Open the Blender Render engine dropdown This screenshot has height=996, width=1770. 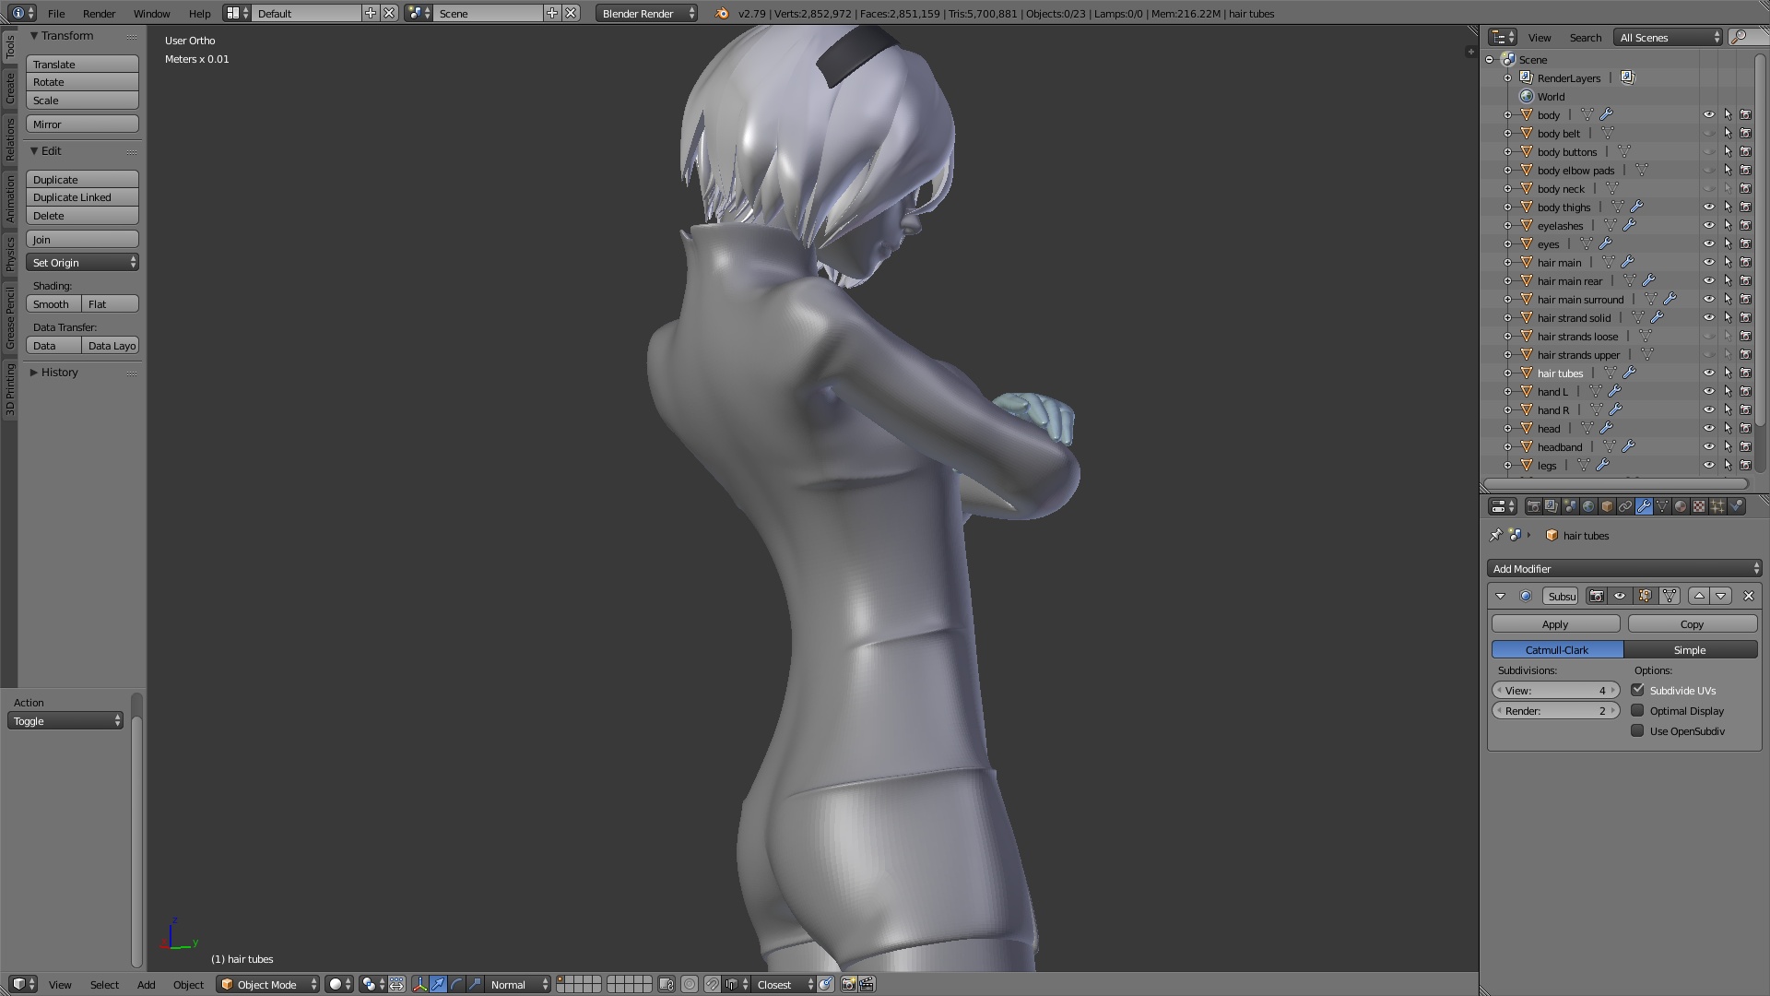tap(646, 13)
